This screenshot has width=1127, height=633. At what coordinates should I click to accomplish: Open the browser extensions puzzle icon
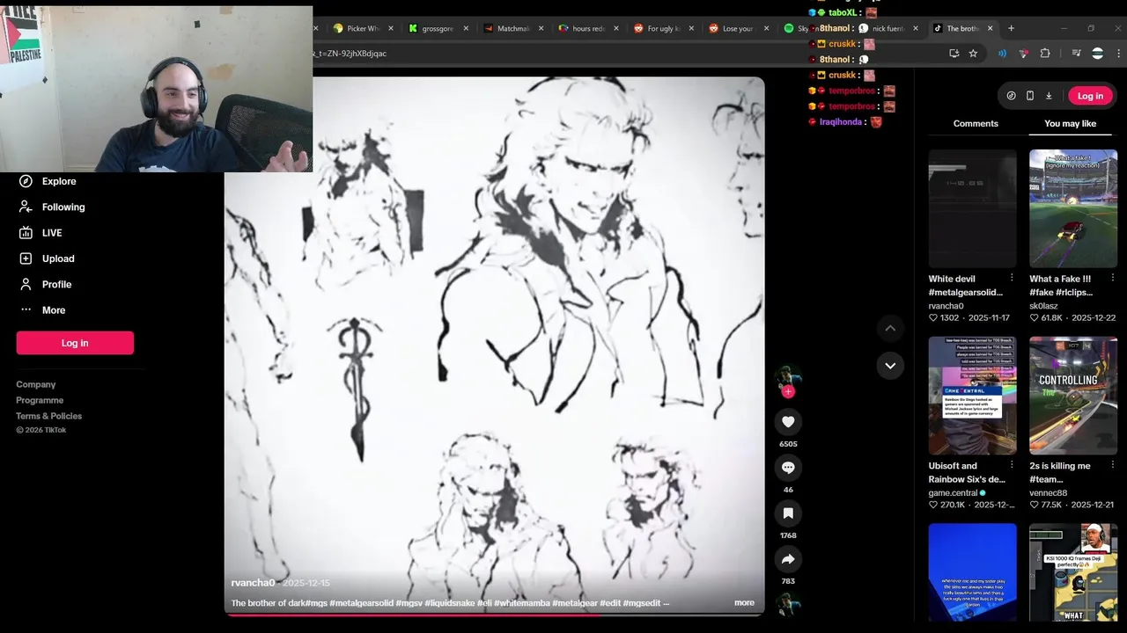(1045, 54)
